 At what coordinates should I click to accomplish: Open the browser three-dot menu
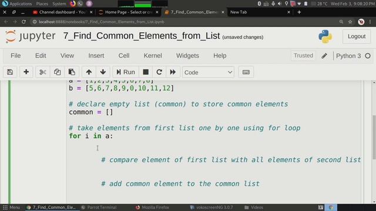(370, 22)
